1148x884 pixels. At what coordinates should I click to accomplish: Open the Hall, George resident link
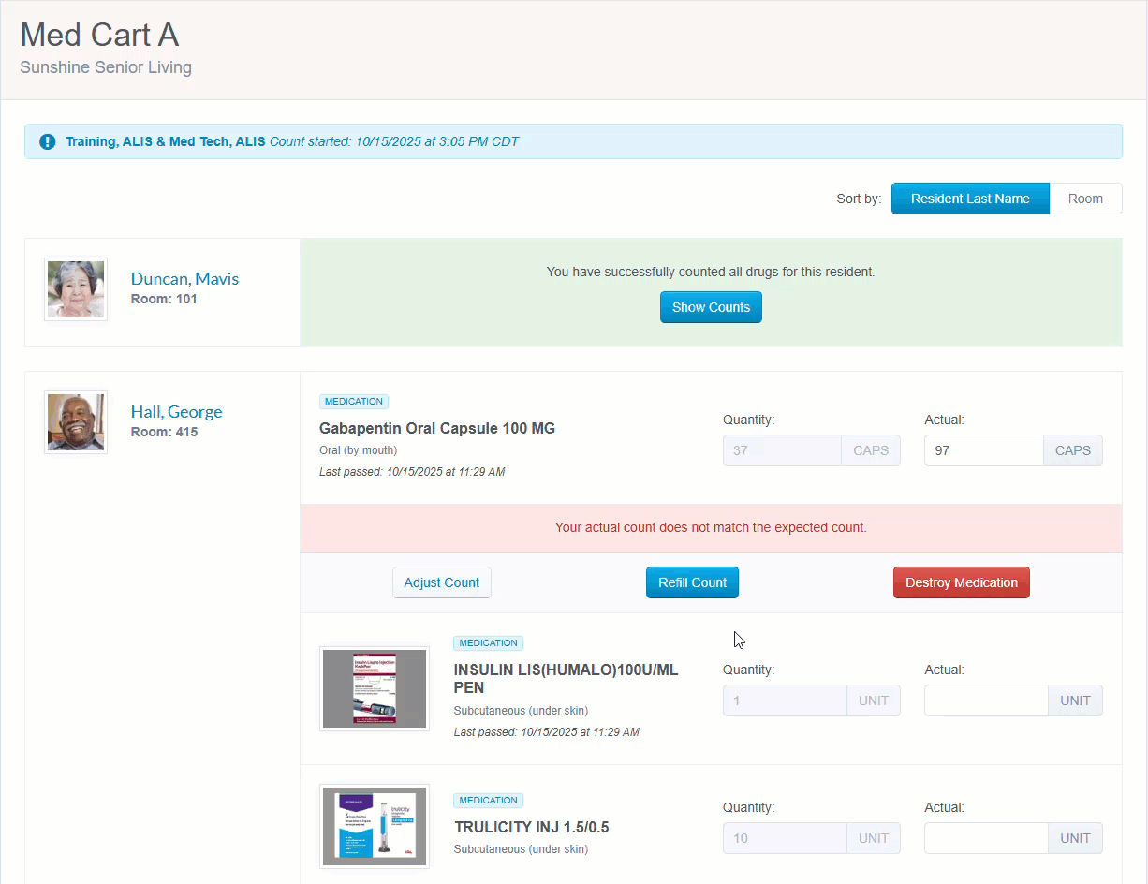[176, 412]
